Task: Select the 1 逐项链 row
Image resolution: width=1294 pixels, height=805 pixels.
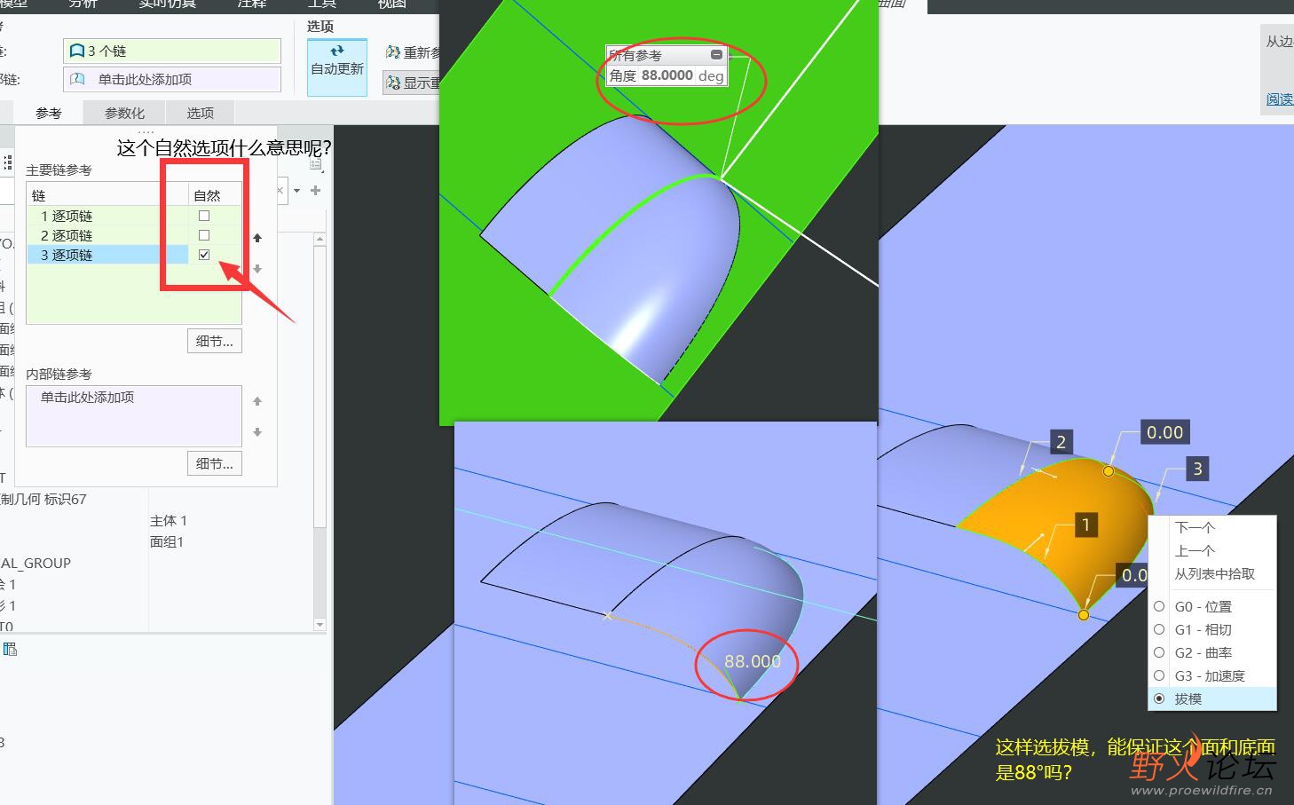Action: click(x=134, y=216)
